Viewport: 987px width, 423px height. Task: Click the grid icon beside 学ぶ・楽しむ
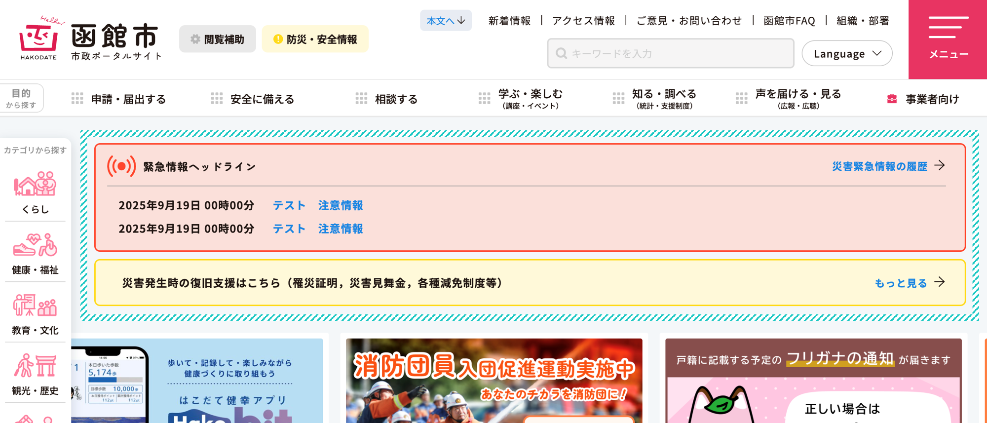click(x=484, y=99)
